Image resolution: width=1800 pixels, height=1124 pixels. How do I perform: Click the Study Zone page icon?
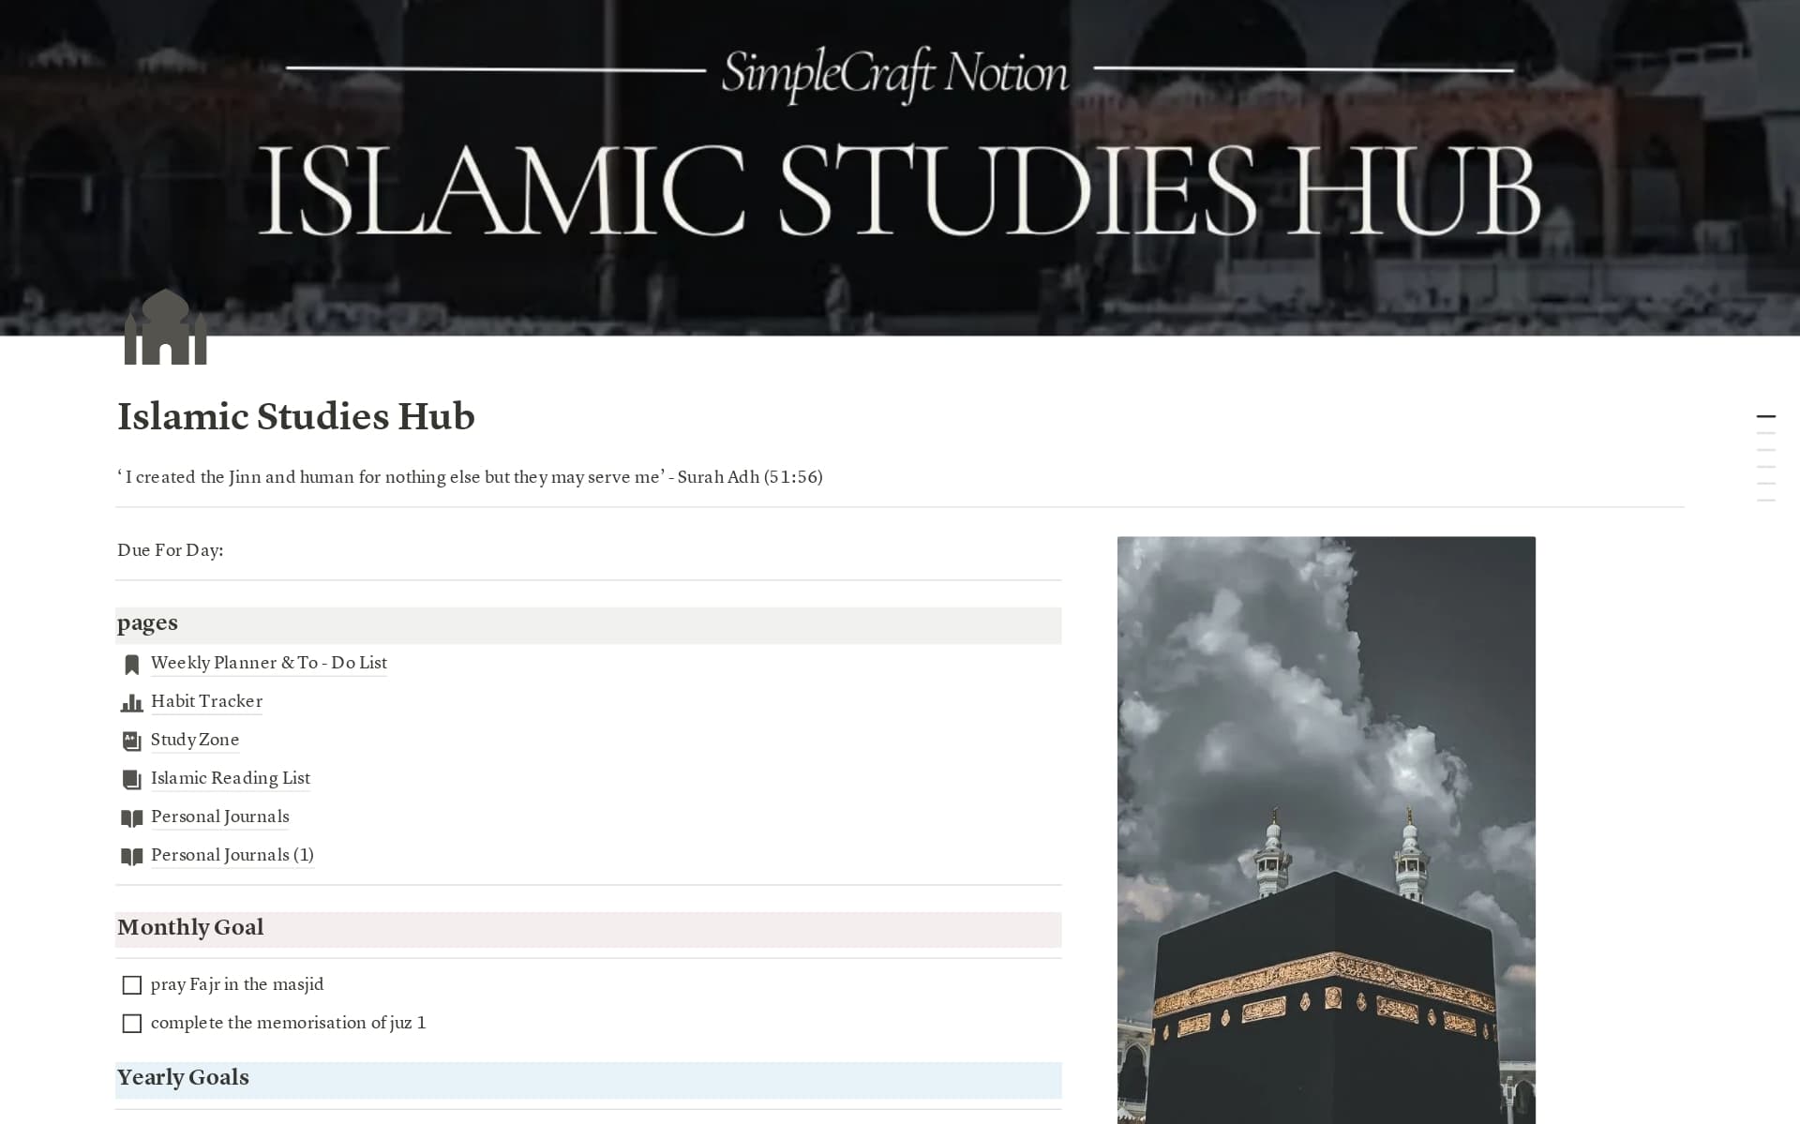(131, 741)
